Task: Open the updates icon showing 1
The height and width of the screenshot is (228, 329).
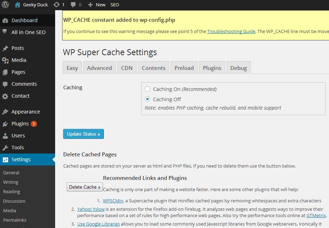Action: click(57, 5)
